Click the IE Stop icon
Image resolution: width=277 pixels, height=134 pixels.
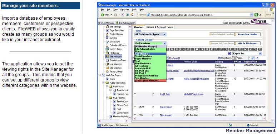[x=123, y=15]
